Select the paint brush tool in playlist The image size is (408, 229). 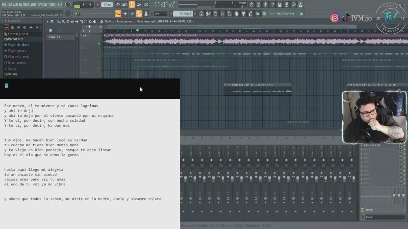(63, 22)
